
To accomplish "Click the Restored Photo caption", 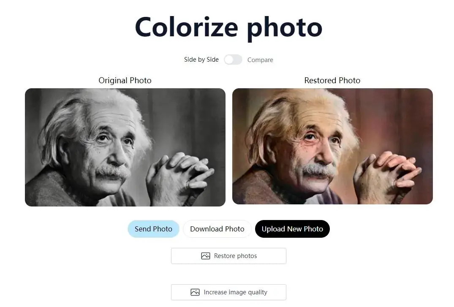I will [x=332, y=80].
